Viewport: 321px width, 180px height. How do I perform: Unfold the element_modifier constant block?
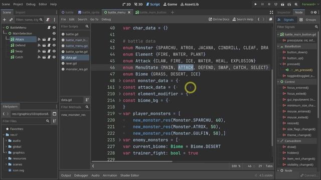tap(120, 94)
